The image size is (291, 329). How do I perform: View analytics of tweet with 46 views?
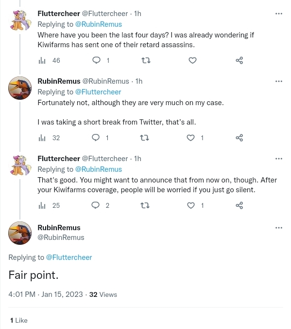pyautogui.click(x=49, y=60)
